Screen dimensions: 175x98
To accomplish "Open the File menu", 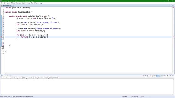I will click(x=1, y=3).
